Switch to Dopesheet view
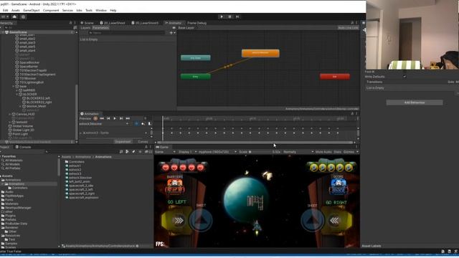The width and height of the screenshot is (459, 258). (x=123, y=142)
